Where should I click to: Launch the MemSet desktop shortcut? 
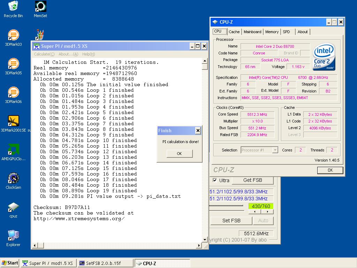point(40,9)
